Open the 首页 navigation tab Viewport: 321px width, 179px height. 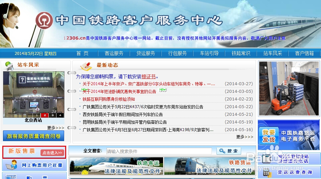point(83,54)
